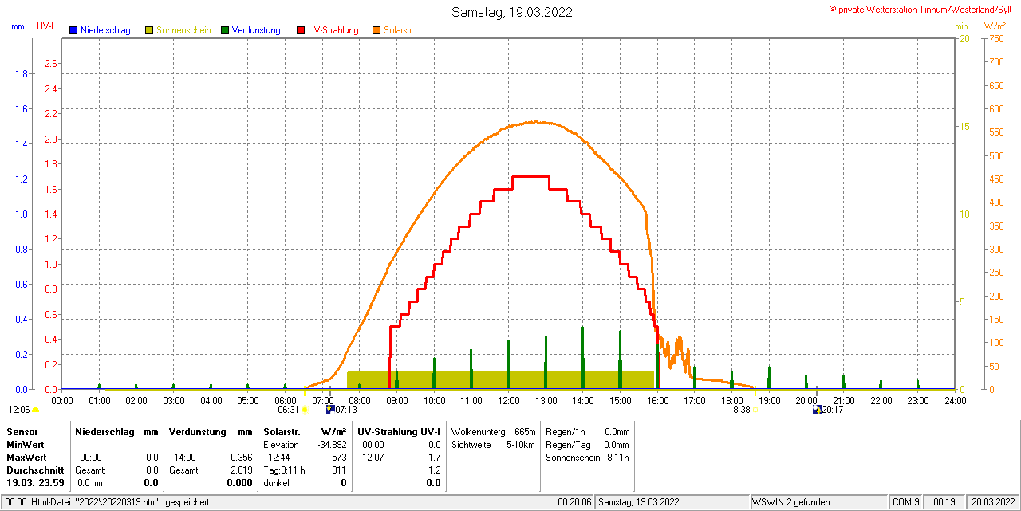Click the blue Niederschlag legend swatch
Image resolution: width=1021 pixels, height=511 pixels.
click(74, 30)
